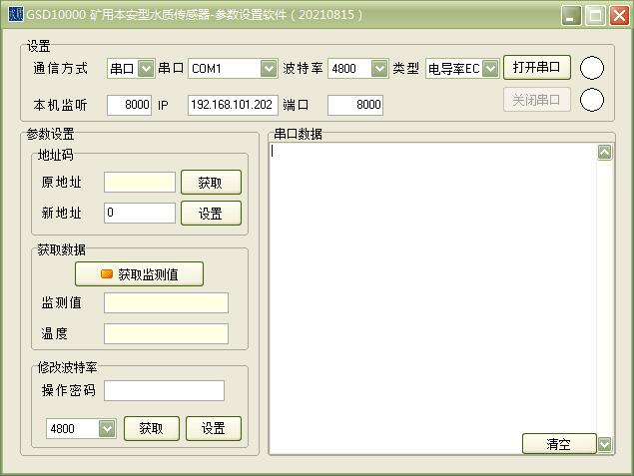Click the 端口 input field 8000
Screen dimensions: 634x476
pos(355,105)
